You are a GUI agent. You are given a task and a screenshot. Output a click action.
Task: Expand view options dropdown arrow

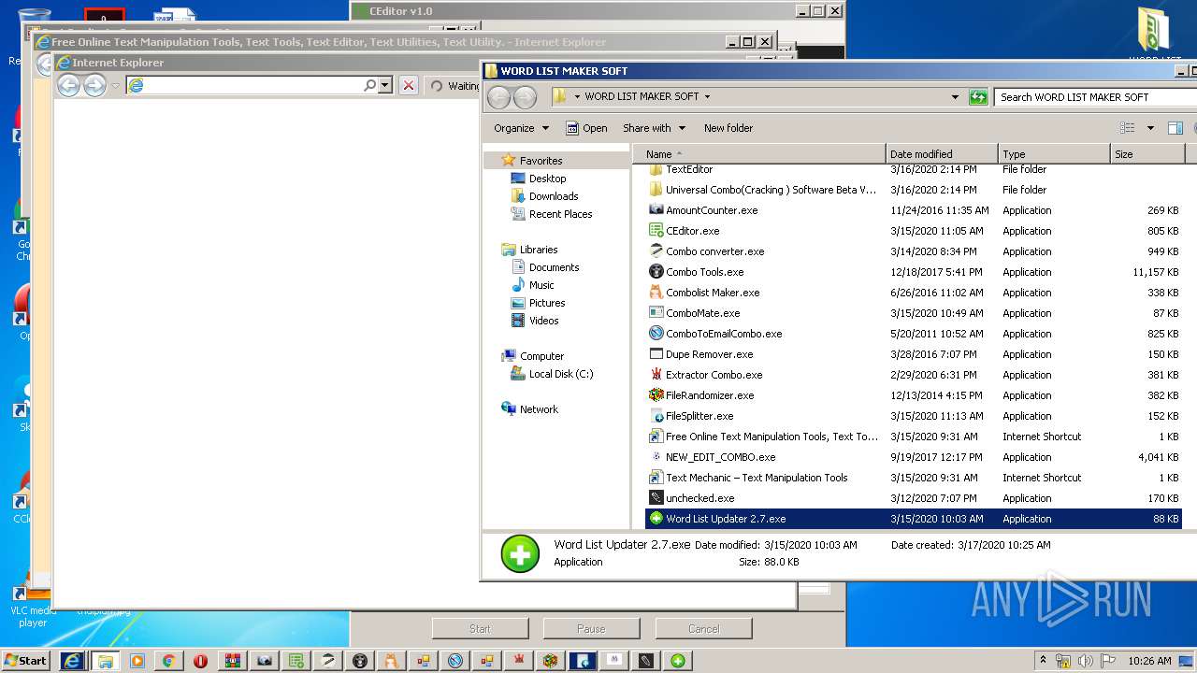[1150, 128]
